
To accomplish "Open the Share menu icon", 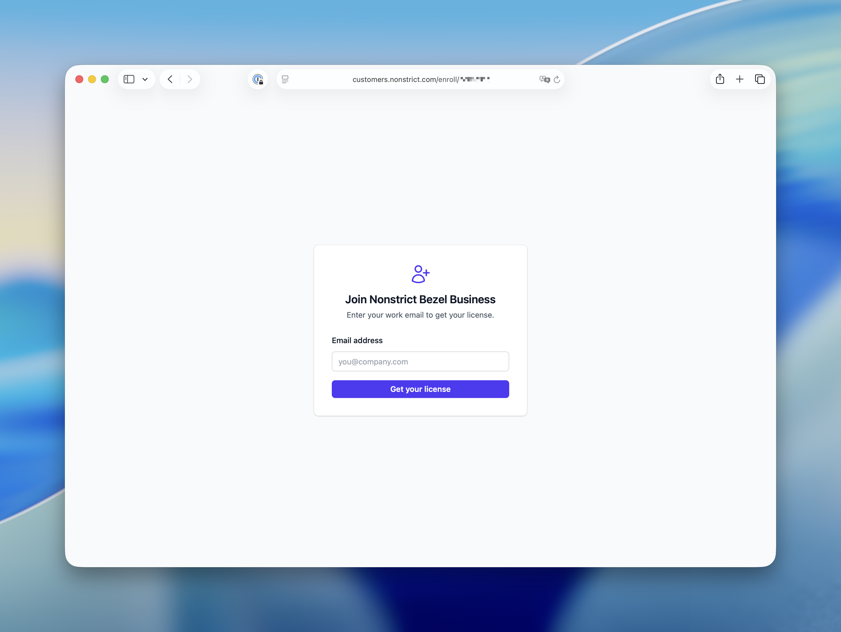I will pos(720,79).
